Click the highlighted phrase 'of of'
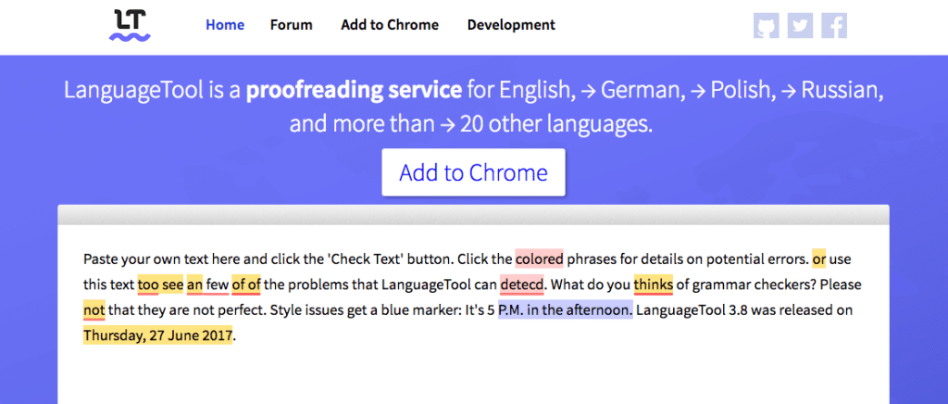The width and height of the screenshot is (948, 404). (246, 284)
